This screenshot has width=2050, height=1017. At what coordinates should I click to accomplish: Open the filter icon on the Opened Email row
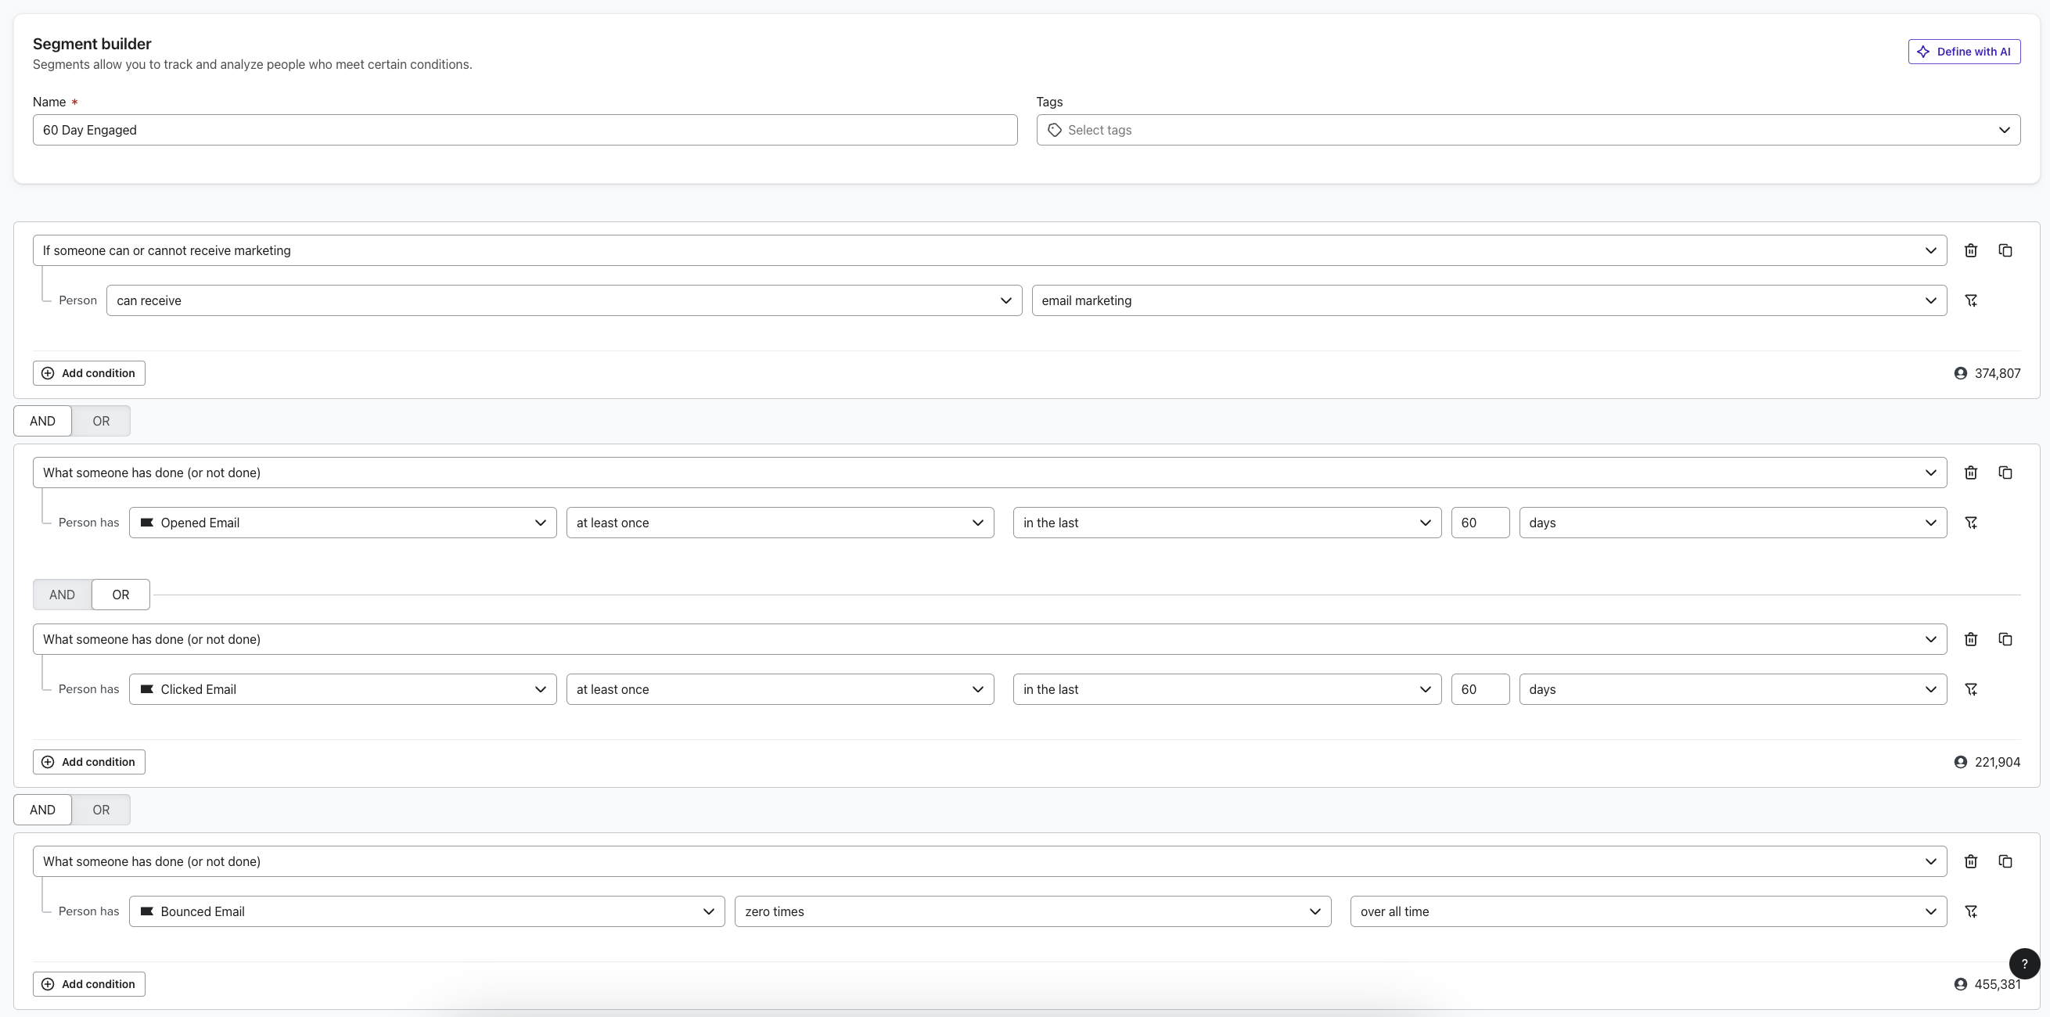pyautogui.click(x=1972, y=522)
